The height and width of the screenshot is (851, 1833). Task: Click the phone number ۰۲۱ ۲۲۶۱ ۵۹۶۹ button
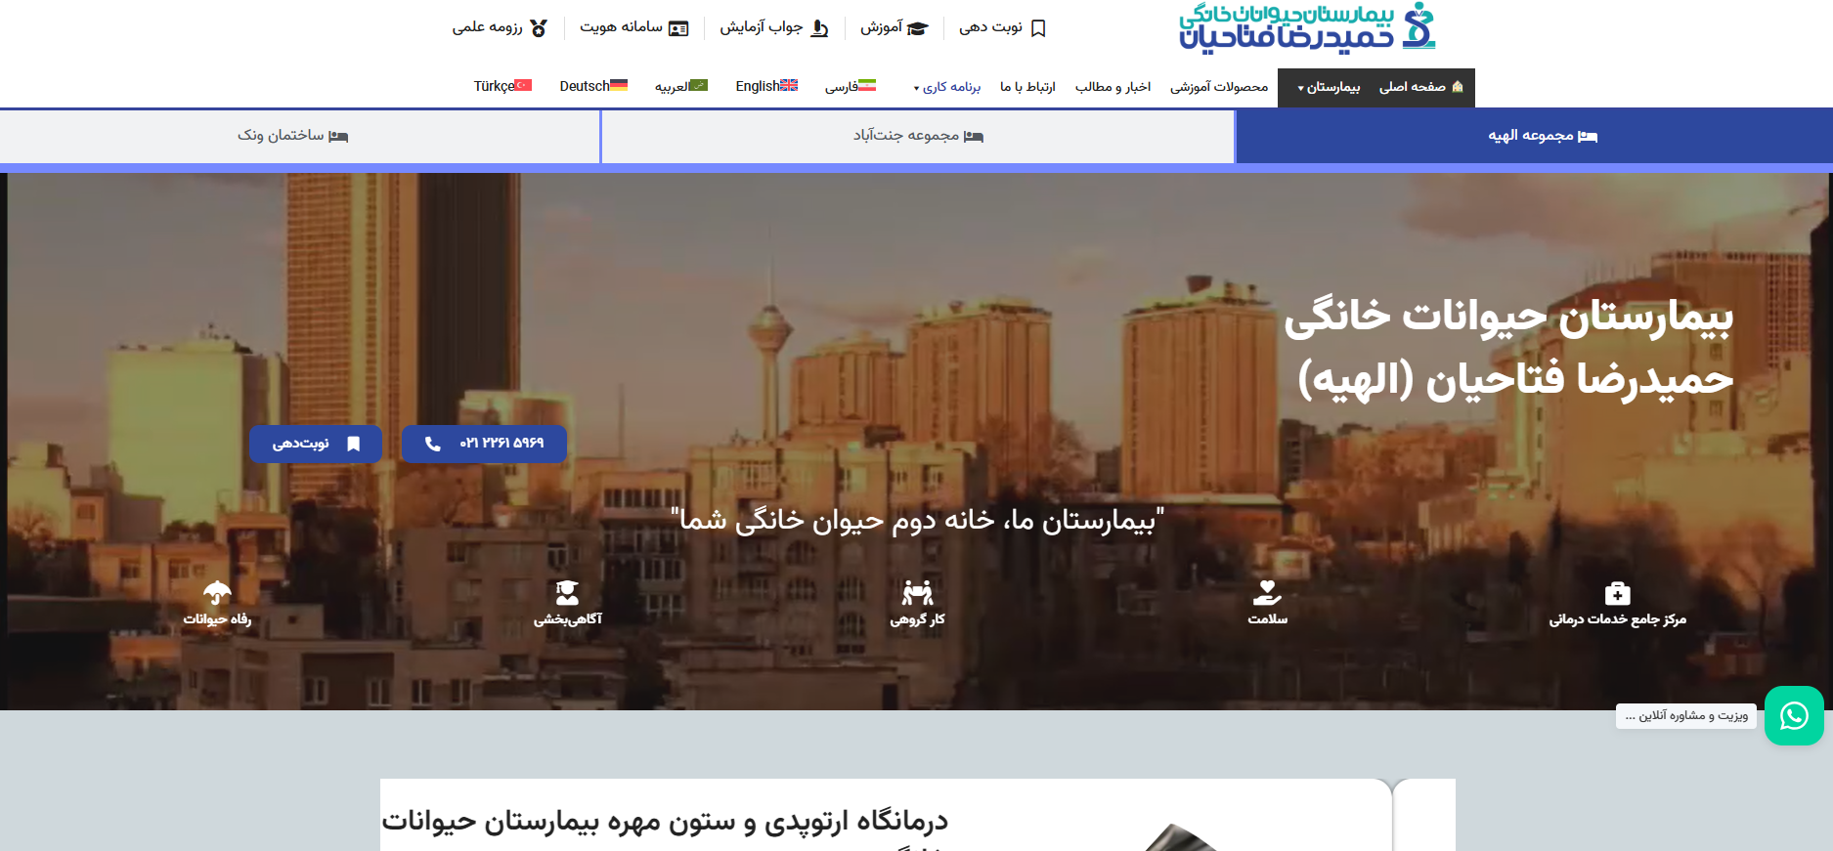(484, 444)
